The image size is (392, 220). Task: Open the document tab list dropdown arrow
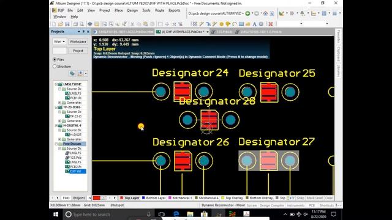(208, 32)
